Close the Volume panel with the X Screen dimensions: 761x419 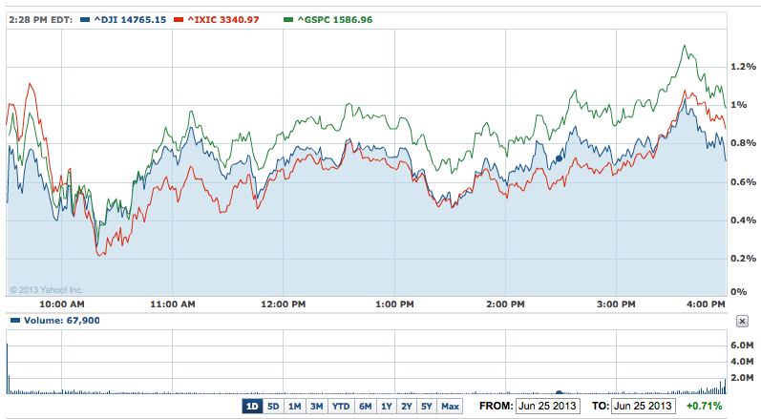742,322
